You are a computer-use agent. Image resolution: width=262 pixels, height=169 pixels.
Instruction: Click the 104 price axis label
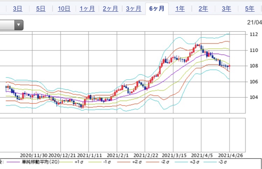coord(254,97)
